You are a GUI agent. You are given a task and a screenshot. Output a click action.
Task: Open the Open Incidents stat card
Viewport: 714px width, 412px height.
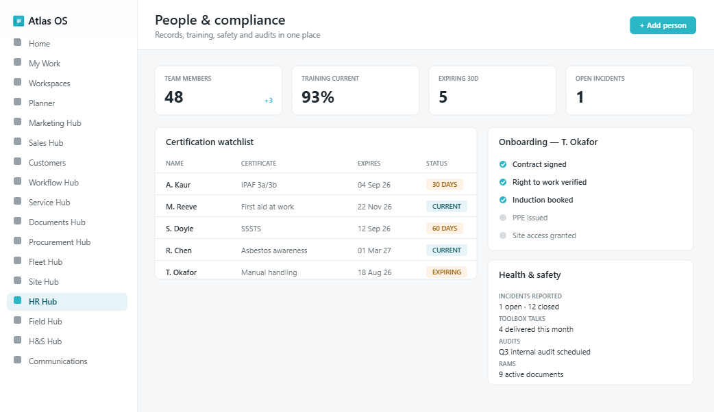tap(629, 90)
